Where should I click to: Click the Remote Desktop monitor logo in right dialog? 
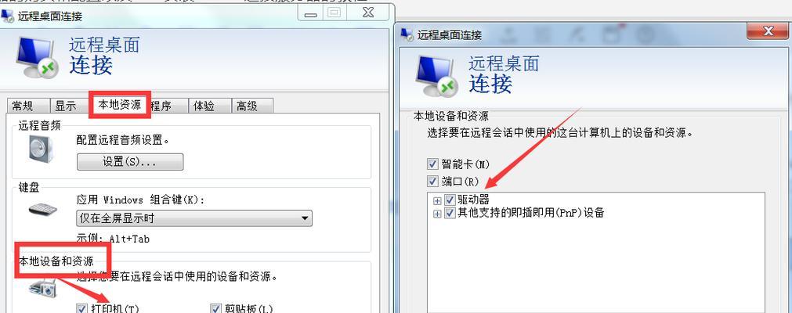436,76
